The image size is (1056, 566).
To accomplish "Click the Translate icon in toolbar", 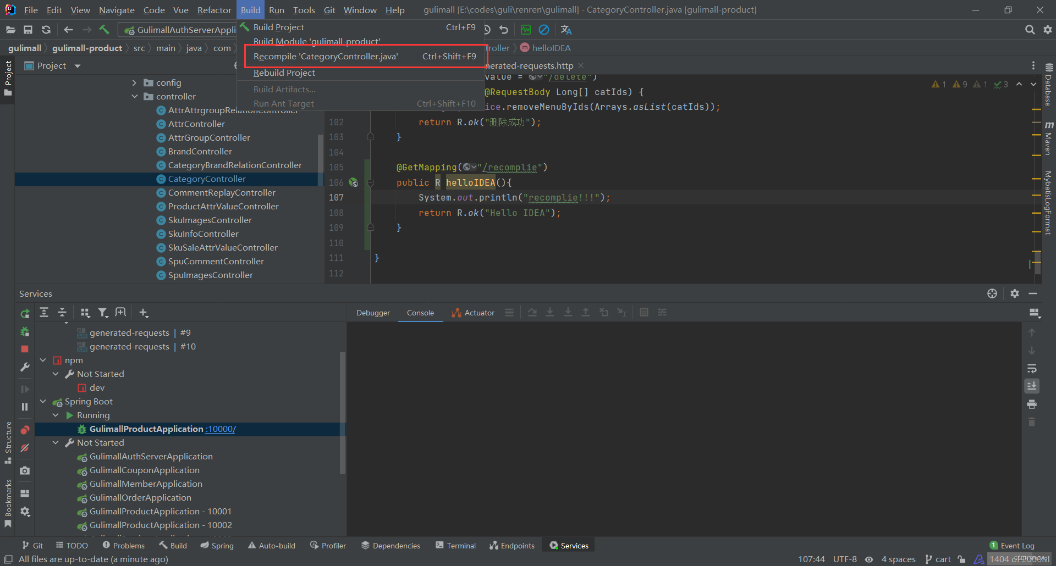I will (566, 30).
